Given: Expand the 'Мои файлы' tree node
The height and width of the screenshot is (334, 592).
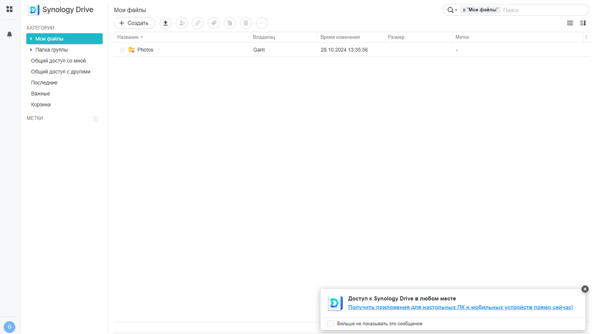Looking at the screenshot, I should pos(31,39).
